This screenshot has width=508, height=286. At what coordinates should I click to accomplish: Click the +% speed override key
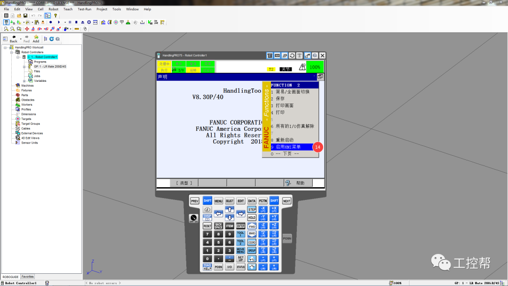click(x=252, y=258)
